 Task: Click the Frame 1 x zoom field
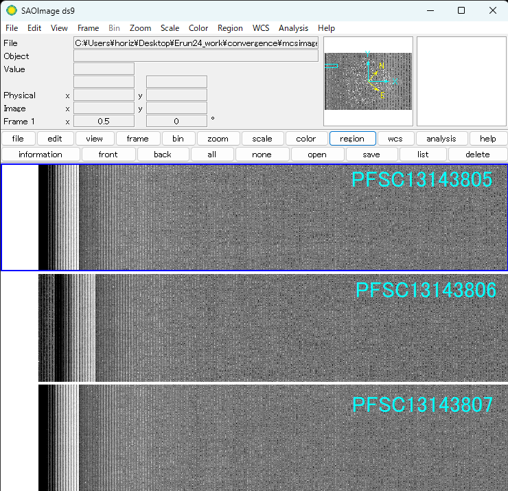click(x=104, y=122)
